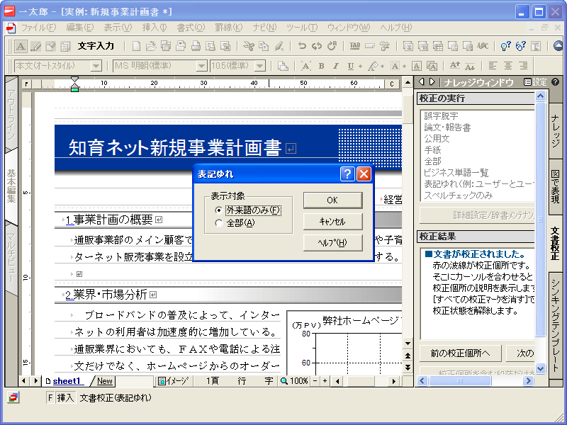Click the round up-arrow icon at toolbar end
The height and width of the screenshot is (425, 567).
[558, 46]
